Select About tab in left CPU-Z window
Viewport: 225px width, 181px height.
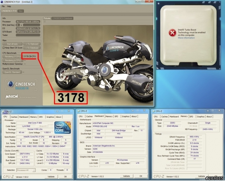point(59,117)
